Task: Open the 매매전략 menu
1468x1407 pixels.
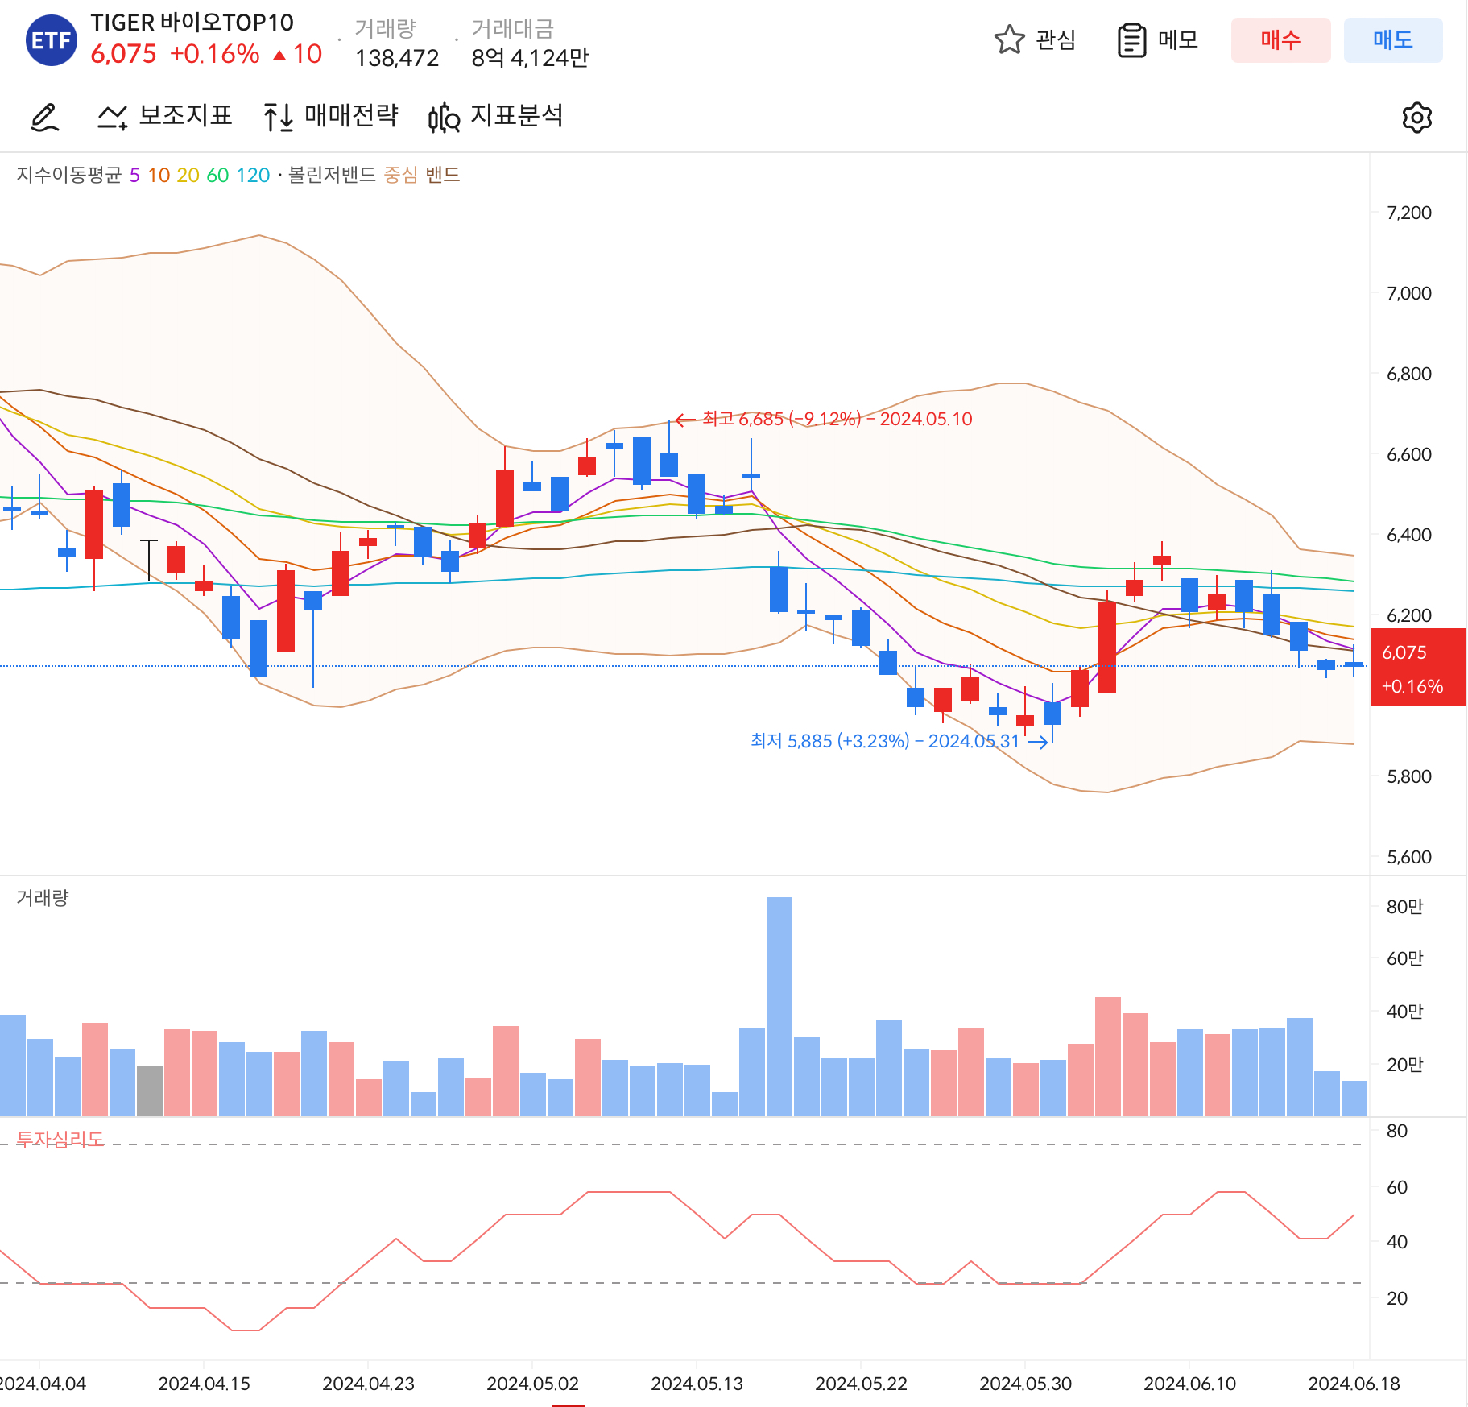Action: [x=351, y=116]
